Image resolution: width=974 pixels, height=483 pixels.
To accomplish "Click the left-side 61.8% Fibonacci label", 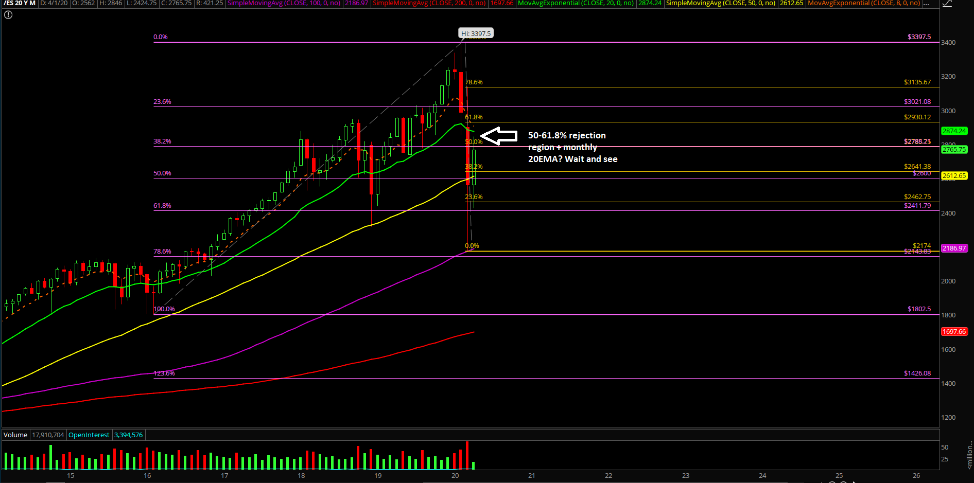I will [x=162, y=206].
